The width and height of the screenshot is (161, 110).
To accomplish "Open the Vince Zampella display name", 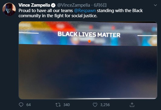I will click(34, 5).
